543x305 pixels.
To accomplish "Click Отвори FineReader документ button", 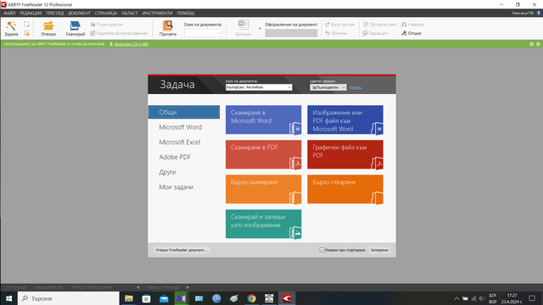I will 181,250.
